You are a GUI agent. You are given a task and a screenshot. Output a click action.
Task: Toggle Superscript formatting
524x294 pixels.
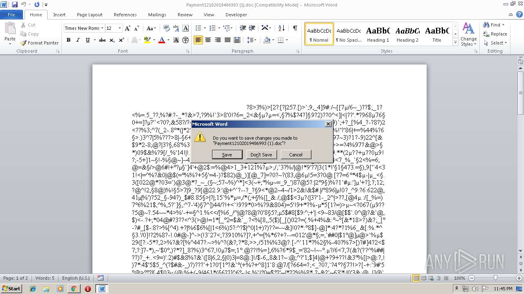click(122, 40)
